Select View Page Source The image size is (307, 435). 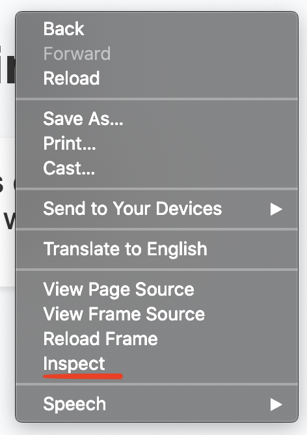157,289
